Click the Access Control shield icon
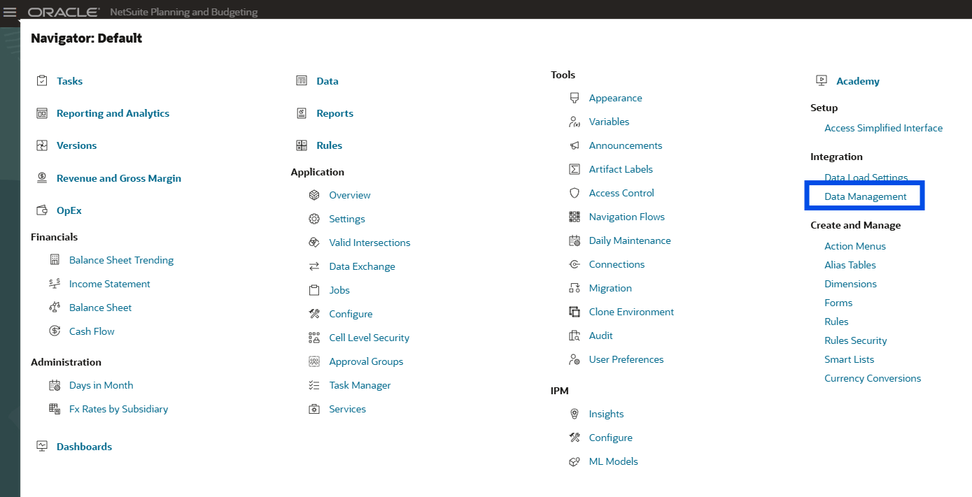This screenshot has height=497, width=972. coord(575,193)
